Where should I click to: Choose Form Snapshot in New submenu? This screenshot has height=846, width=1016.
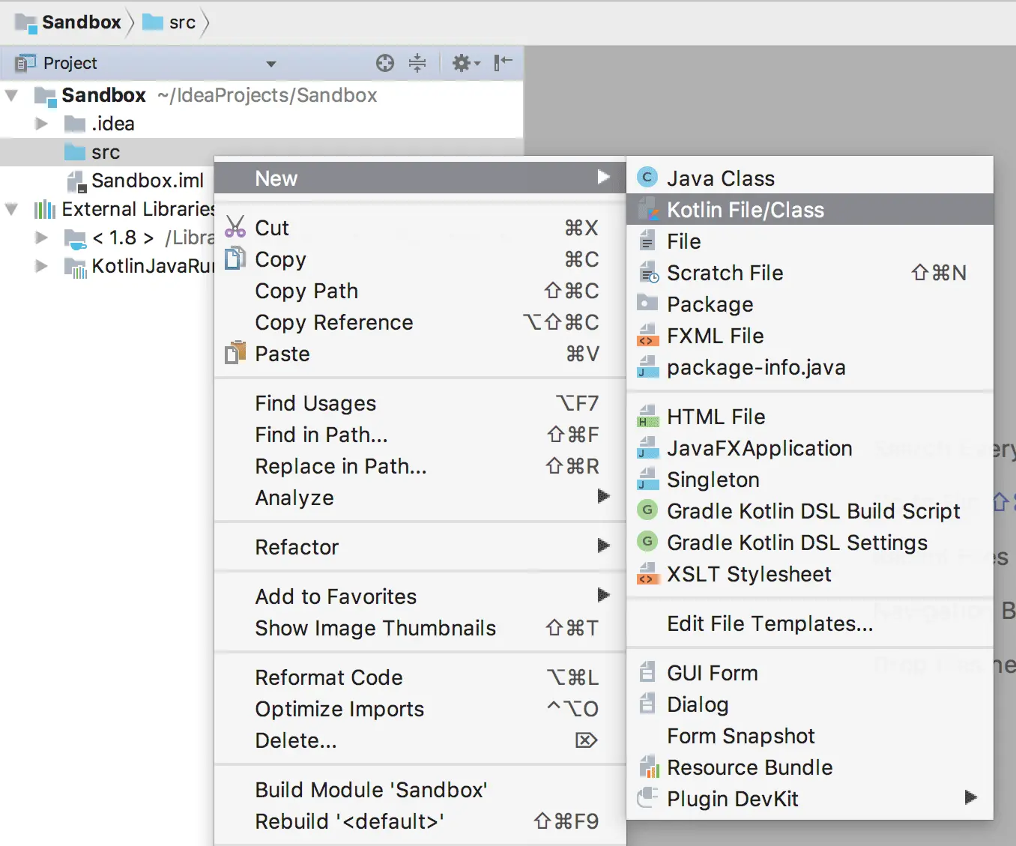(810, 736)
